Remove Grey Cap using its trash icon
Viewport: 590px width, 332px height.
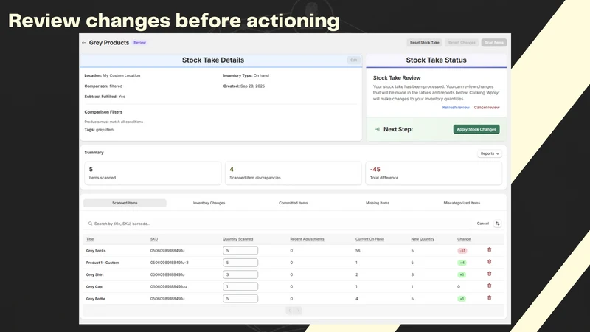489,286
